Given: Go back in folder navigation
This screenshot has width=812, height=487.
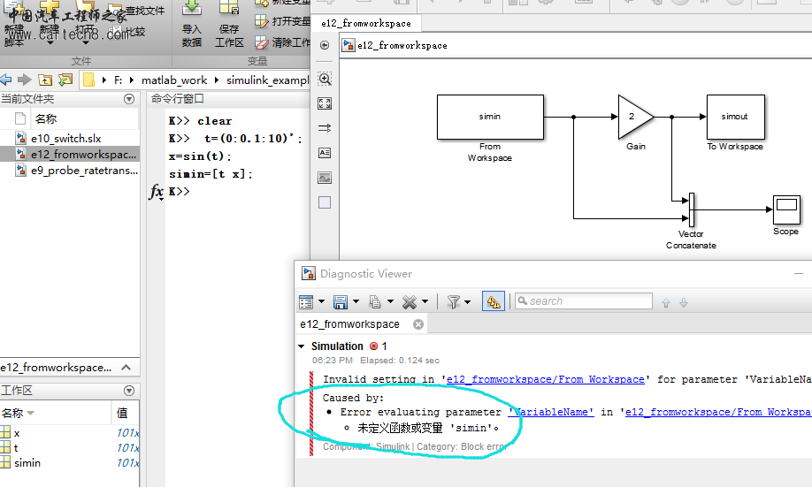Looking at the screenshot, I should 6,80.
